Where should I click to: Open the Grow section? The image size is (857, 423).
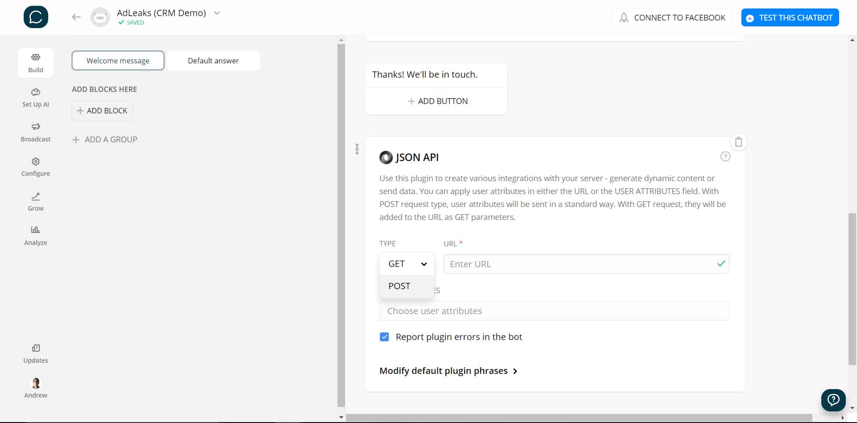pyautogui.click(x=36, y=202)
